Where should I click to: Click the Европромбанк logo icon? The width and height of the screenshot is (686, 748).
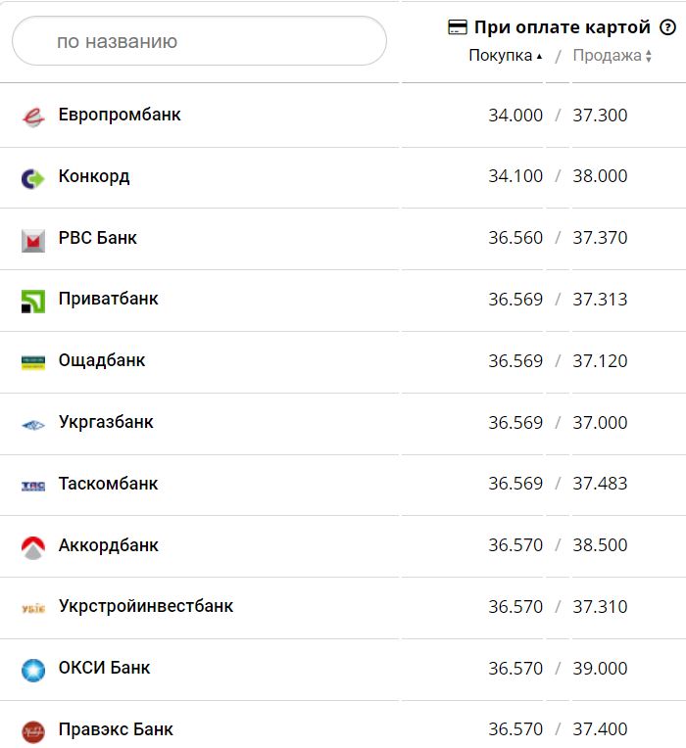click(x=33, y=117)
